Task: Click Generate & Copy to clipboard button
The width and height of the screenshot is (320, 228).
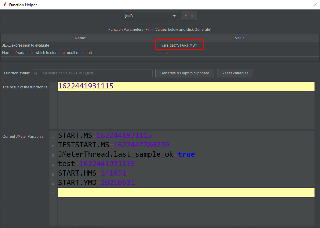Action: point(185,73)
